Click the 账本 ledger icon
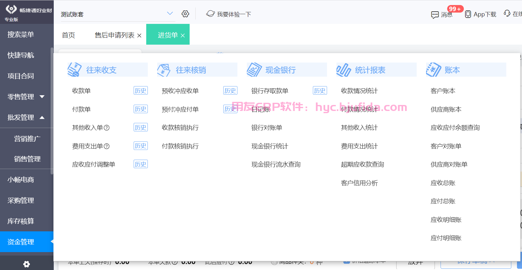This screenshot has height=270, width=522. (434, 69)
